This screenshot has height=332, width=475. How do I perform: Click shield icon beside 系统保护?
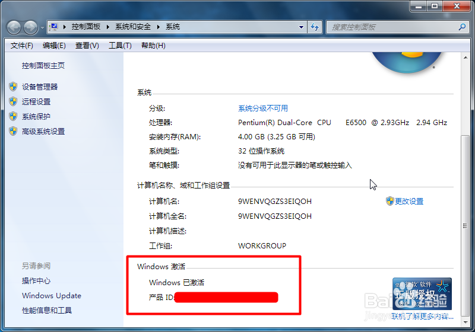[13, 116]
